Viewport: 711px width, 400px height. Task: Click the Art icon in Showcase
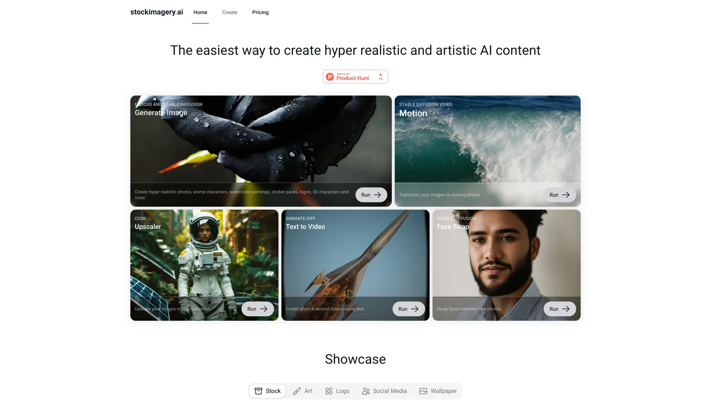(296, 391)
